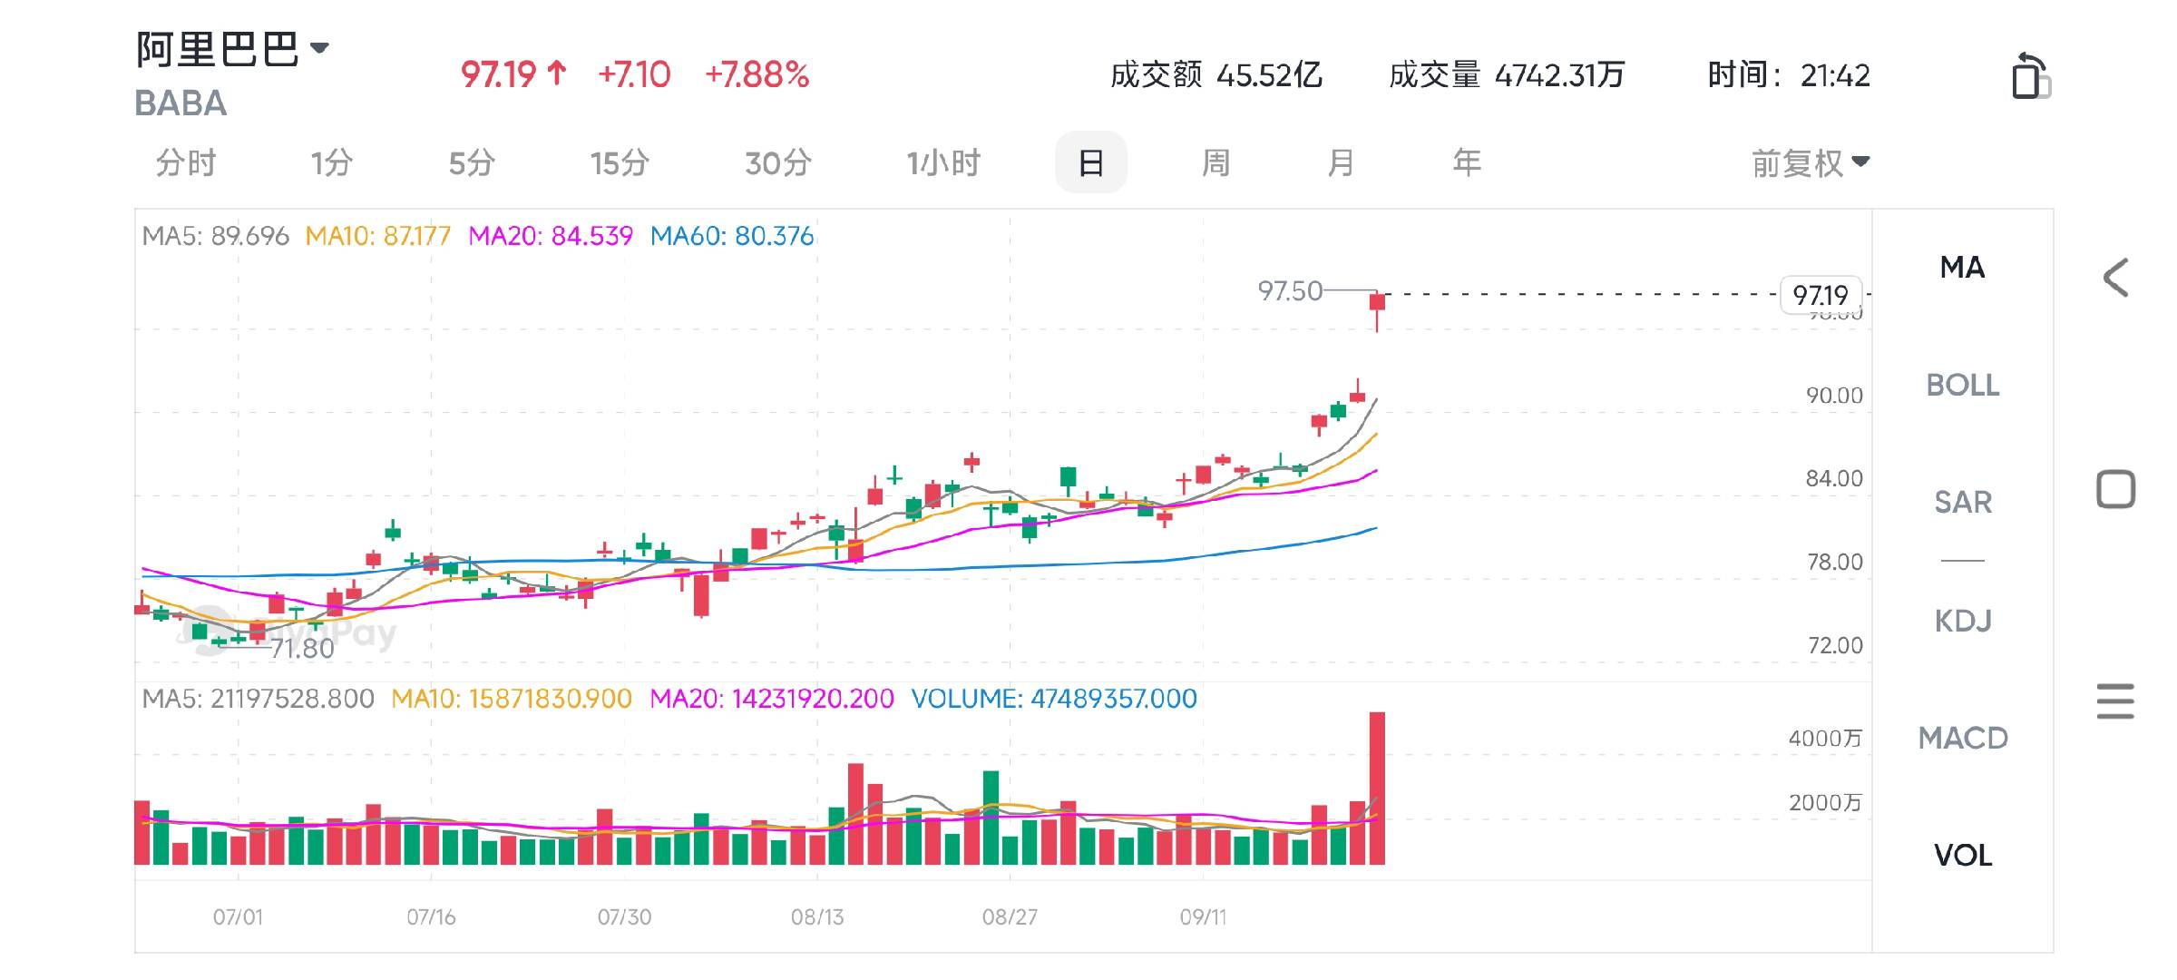Click the 08/13 date axis label

tap(817, 917)
